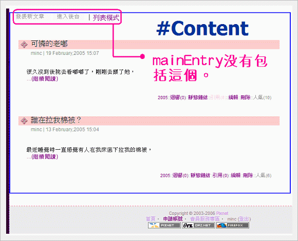The width and height of the screenshot is (298, 241).
Task: Click the excerpt text 最近睡覺時一直感覺有人
Action: [x=89, y=150]
